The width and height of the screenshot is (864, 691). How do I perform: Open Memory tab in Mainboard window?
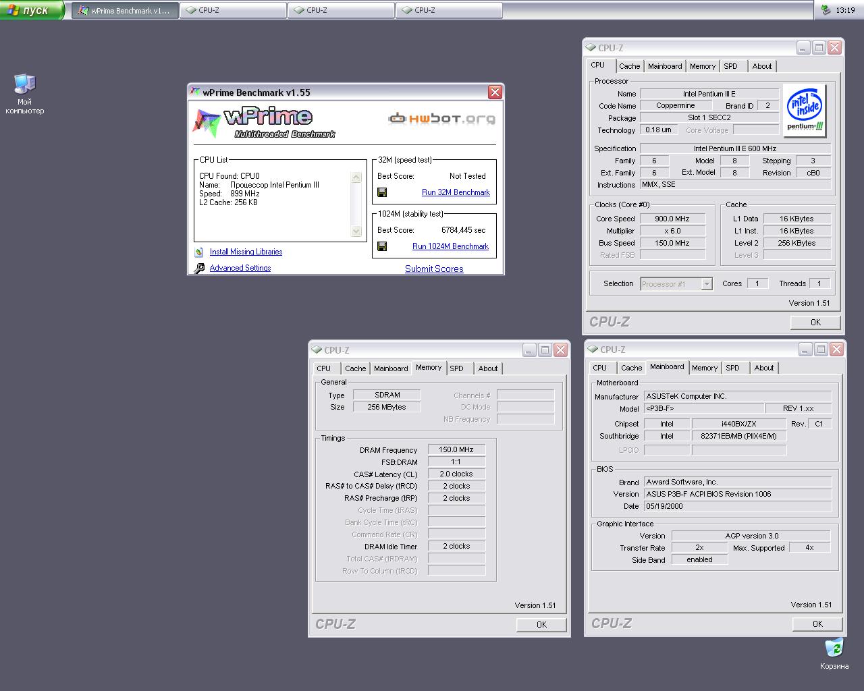tap(705, 368)
